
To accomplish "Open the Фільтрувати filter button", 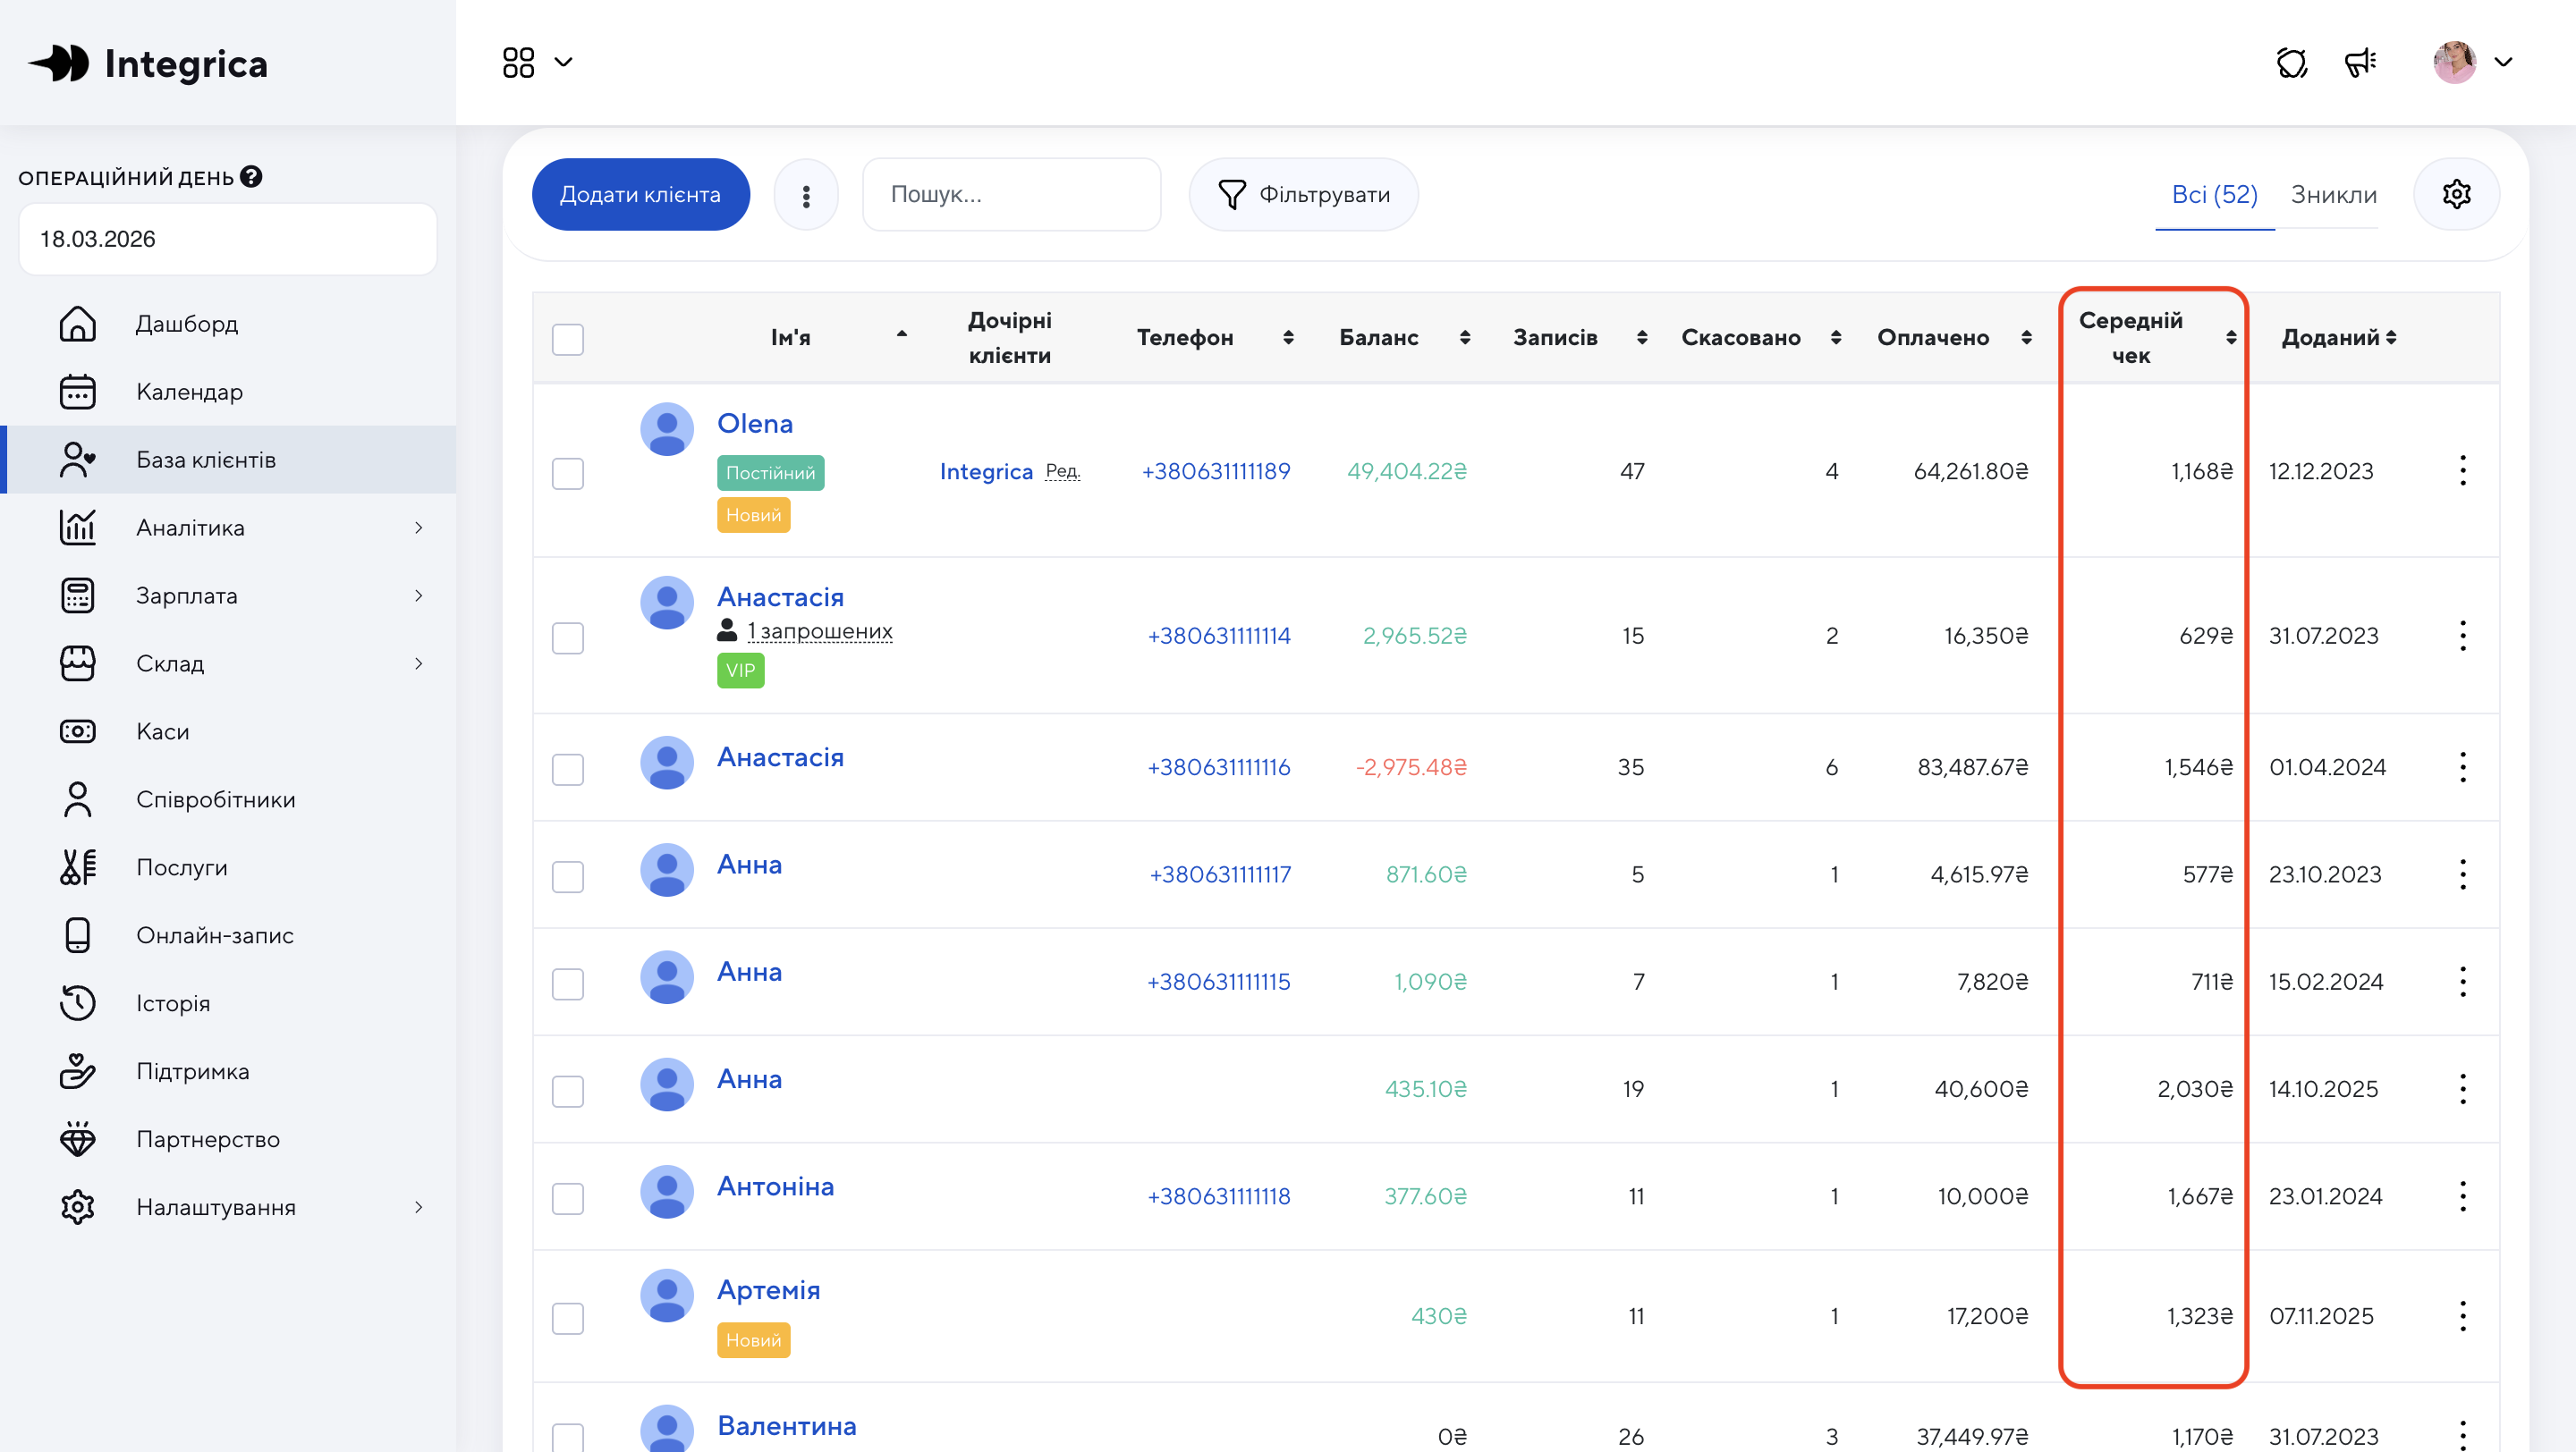I will point(1303,195).
